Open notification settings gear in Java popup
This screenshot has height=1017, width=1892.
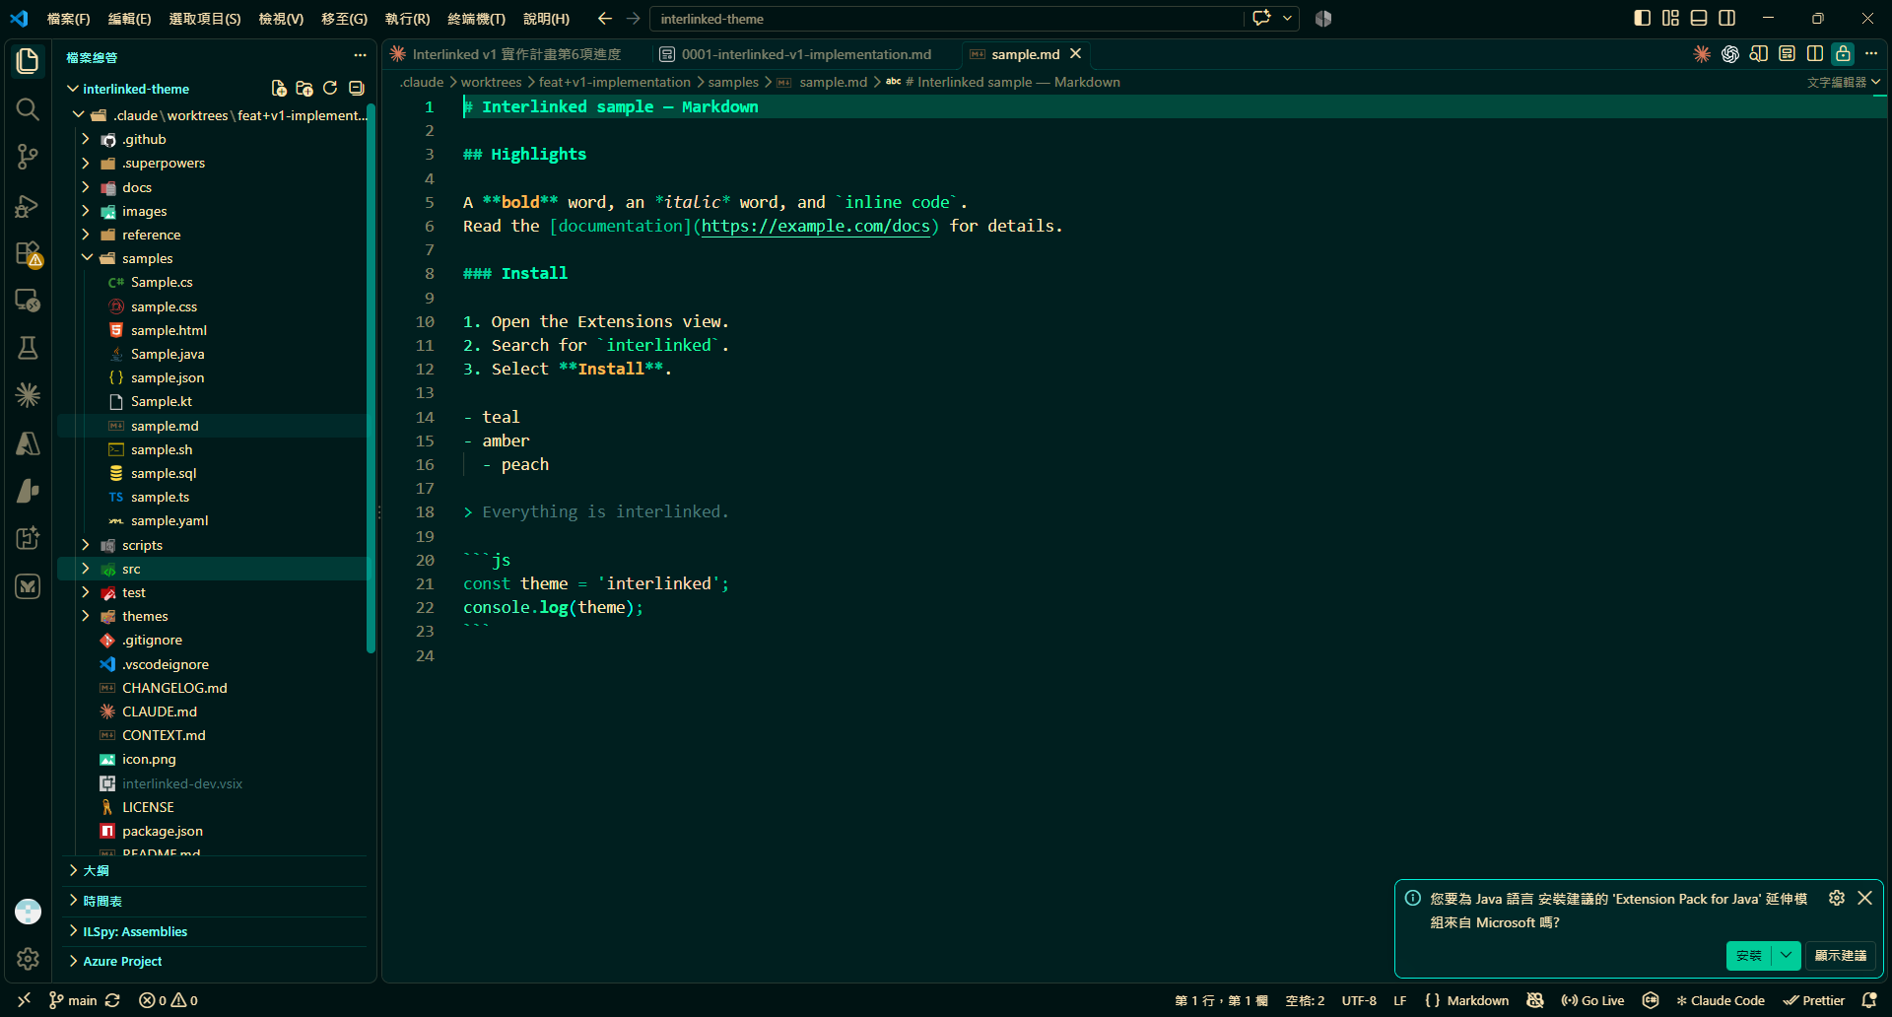(1837, 898)
